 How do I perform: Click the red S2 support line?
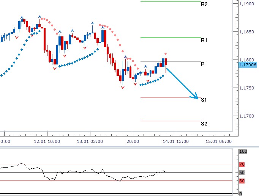[170, 121]
